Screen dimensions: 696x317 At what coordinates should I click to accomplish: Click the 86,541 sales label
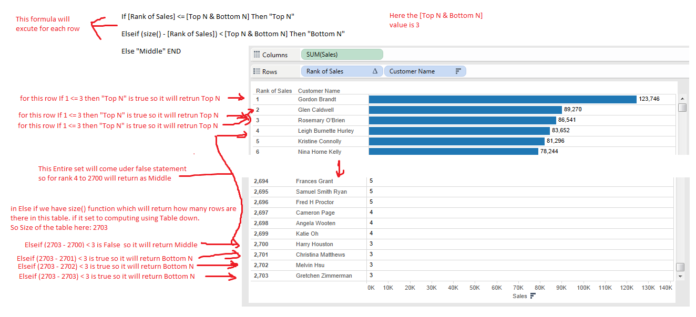pos(567,120)
